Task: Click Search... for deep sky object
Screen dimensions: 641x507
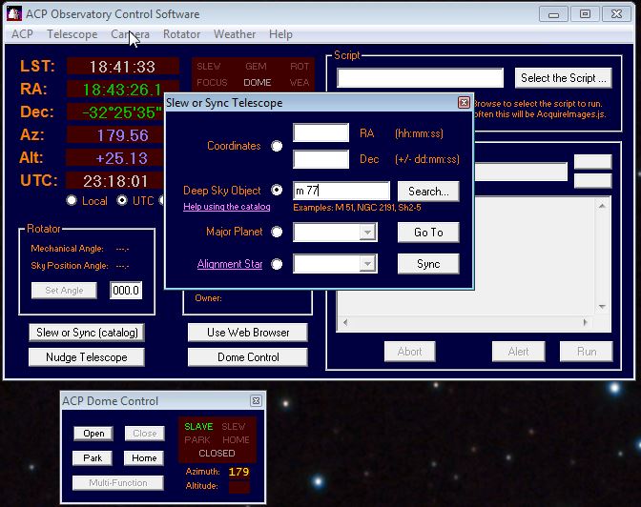Action: point(427,191)
